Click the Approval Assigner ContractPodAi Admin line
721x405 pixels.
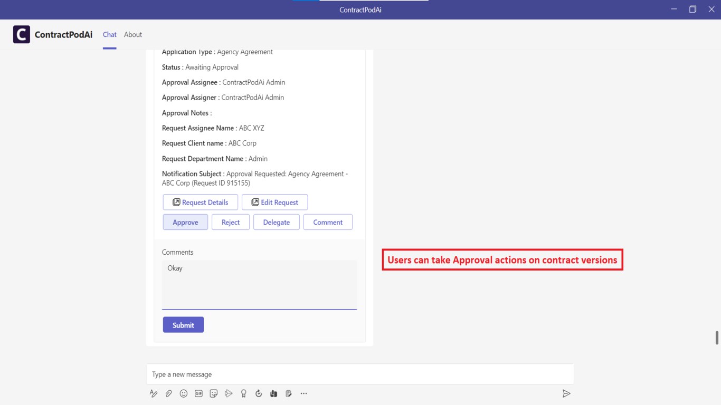pos(223,98)
